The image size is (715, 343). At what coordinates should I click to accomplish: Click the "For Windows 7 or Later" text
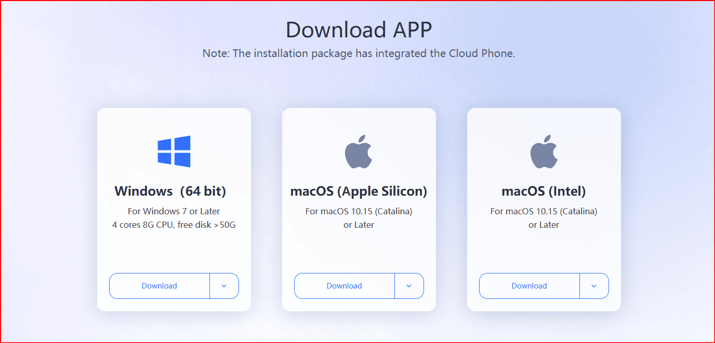click(174, 211)
